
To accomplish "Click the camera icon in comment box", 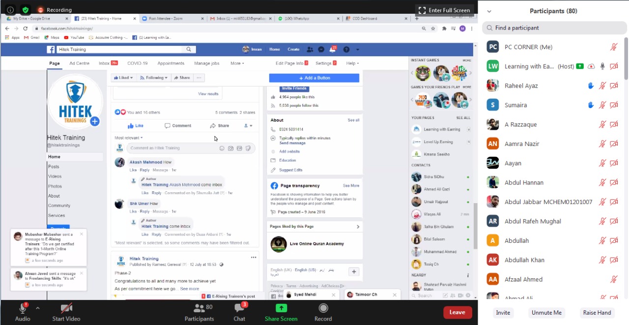I will coord(230,148).
